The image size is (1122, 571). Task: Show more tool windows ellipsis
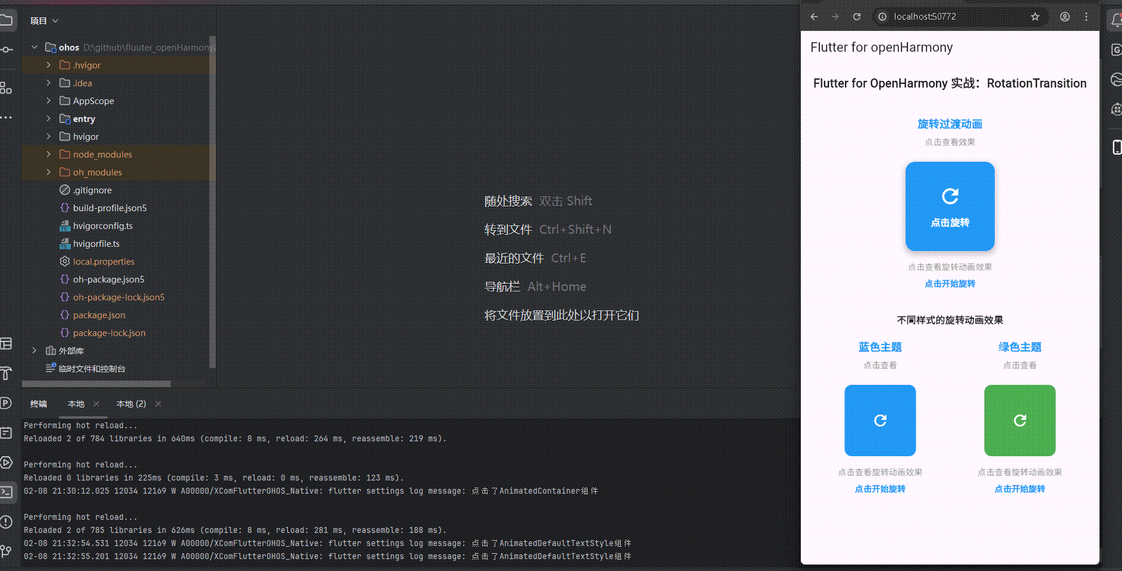6,118
